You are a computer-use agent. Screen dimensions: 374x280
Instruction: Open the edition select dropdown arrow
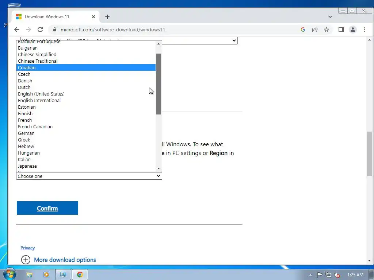click(234, 40)
